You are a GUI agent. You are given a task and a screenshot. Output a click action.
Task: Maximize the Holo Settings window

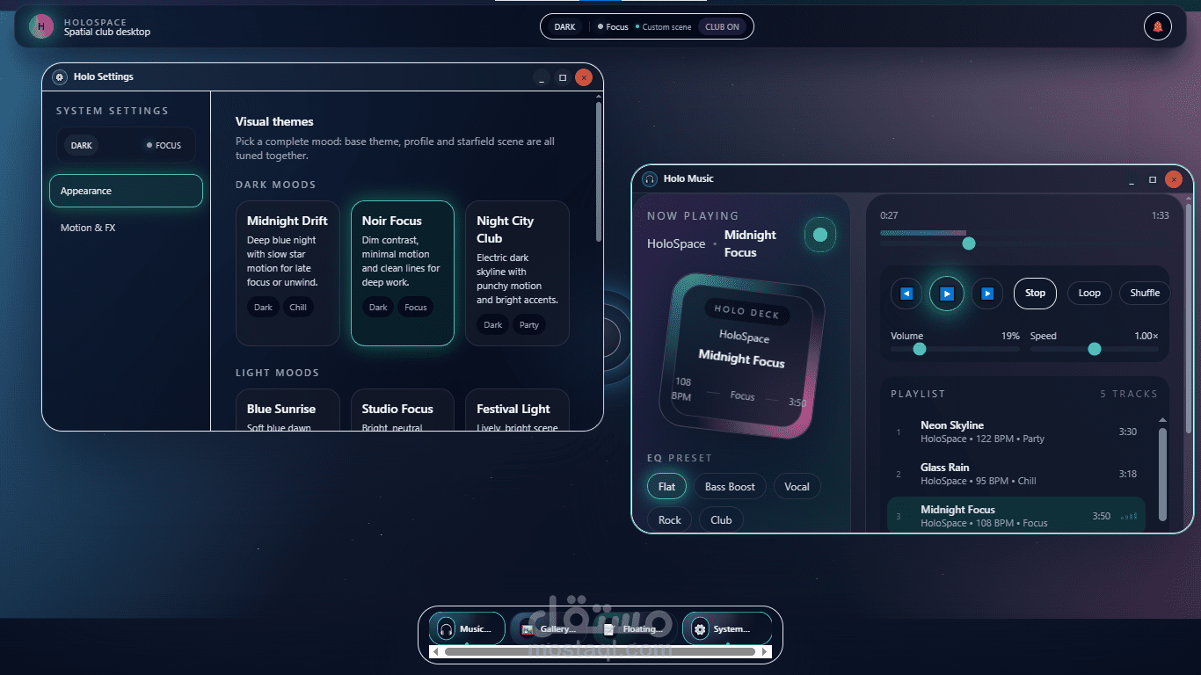click(x=563, y=77)
